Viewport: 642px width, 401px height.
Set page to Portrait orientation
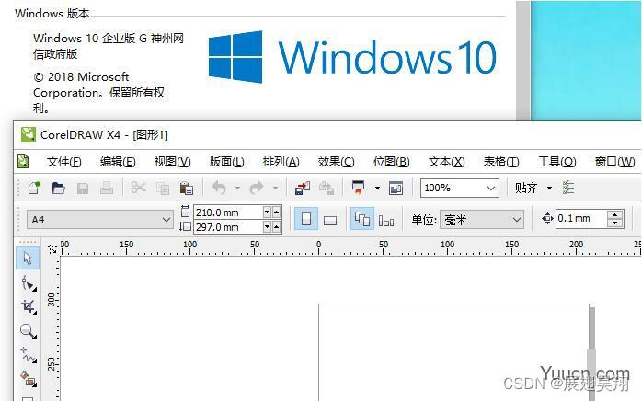pos(306,219)
